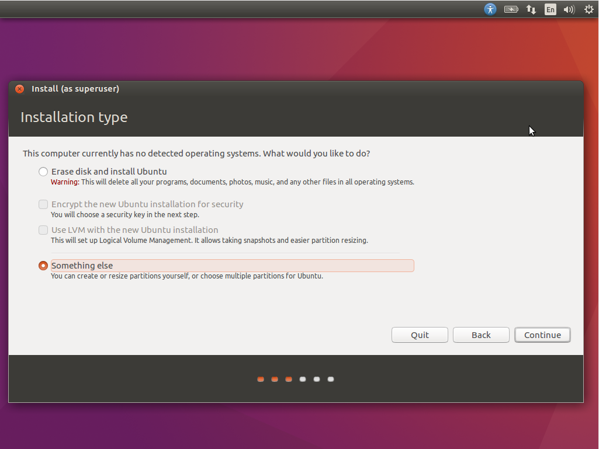Select Erase disk and install Ubuntu
The height and width of the screenshot is (449, 599).
pos(43,172)
